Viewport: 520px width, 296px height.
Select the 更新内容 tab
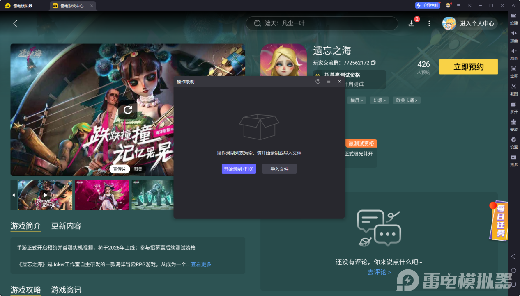click(x=66, y=226)
